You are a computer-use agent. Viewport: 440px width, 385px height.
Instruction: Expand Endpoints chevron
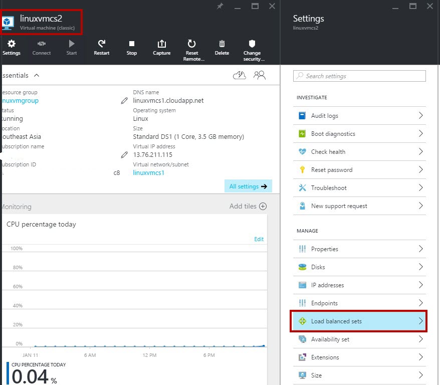pyautogui.click(x=420, y=303)
